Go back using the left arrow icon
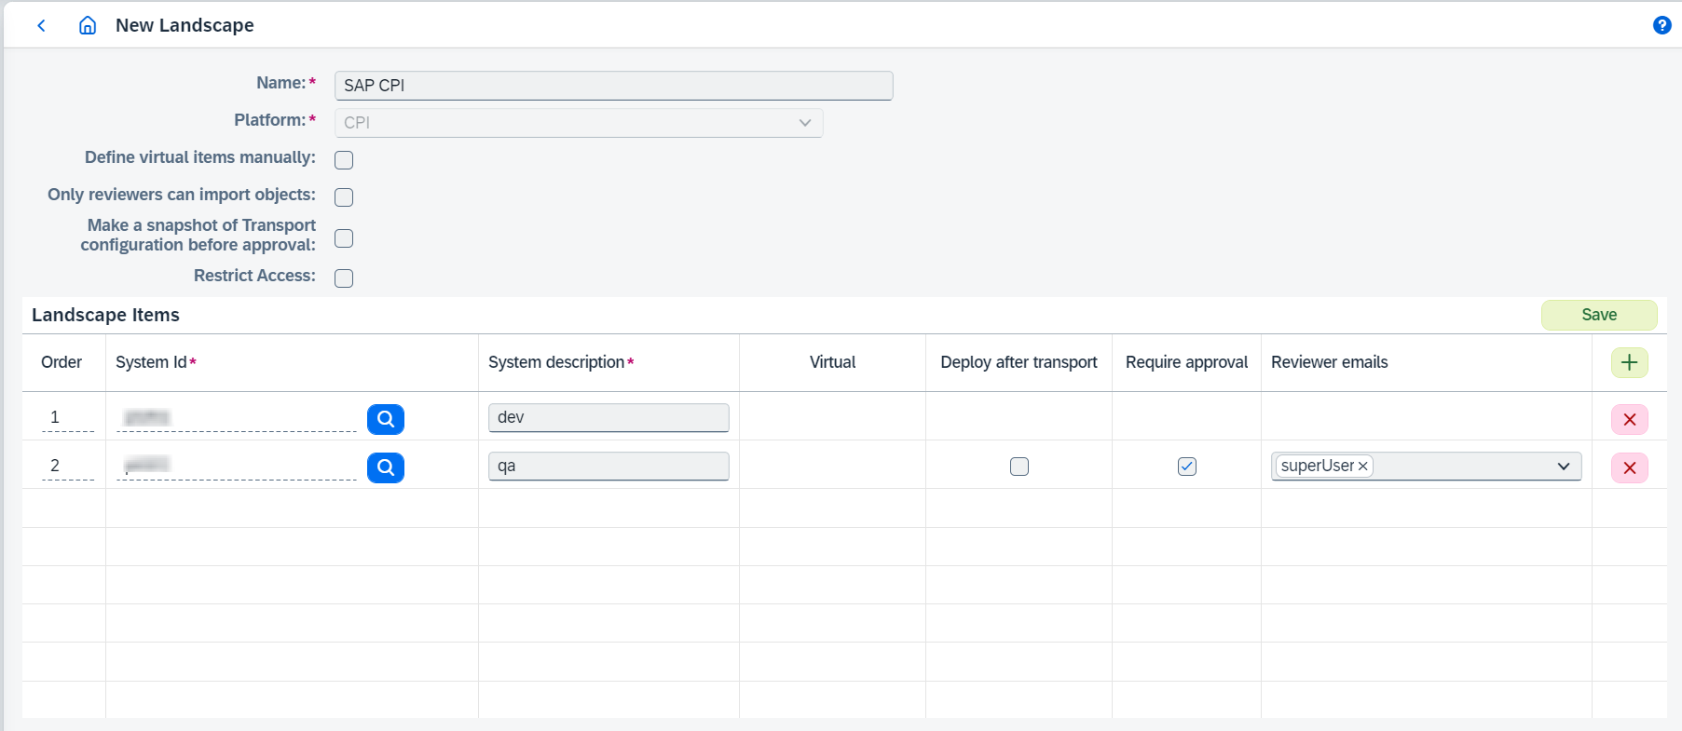The height and width of the screenshot is (731, 1682). point(41,25)
